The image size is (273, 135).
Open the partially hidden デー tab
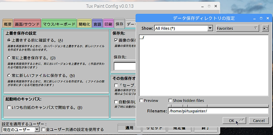(131, 24)
